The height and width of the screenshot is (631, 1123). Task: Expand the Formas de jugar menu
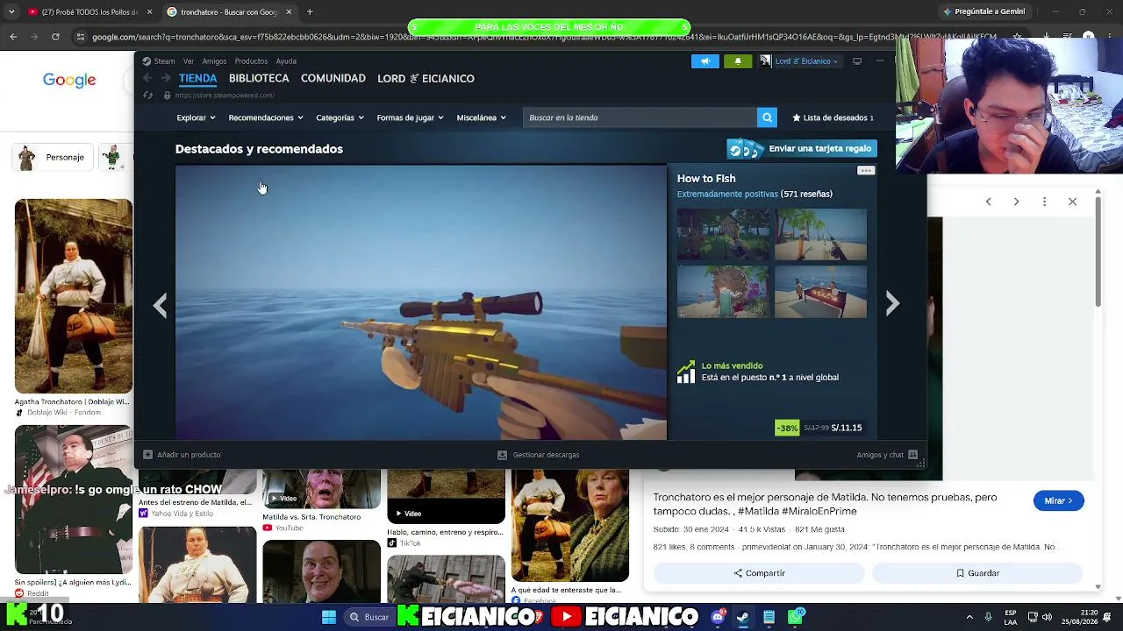click(410, 117)
